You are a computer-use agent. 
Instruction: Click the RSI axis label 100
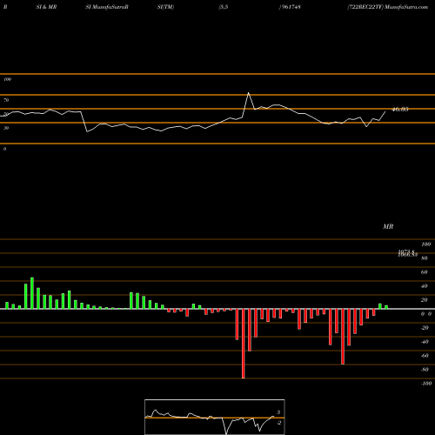[x=8, y=79]
